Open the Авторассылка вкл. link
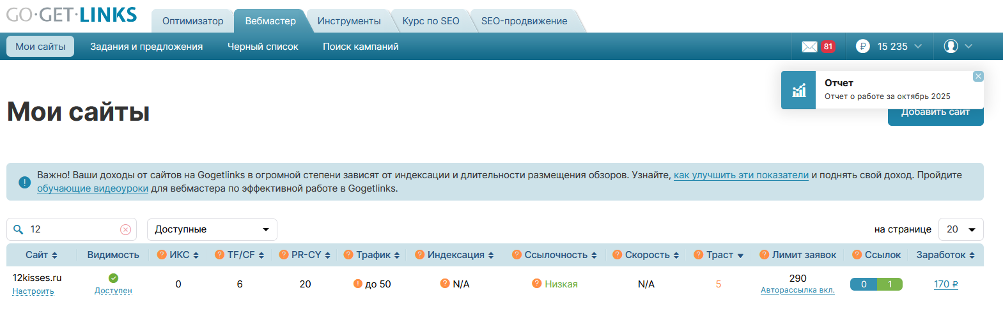 click(797, 290)
